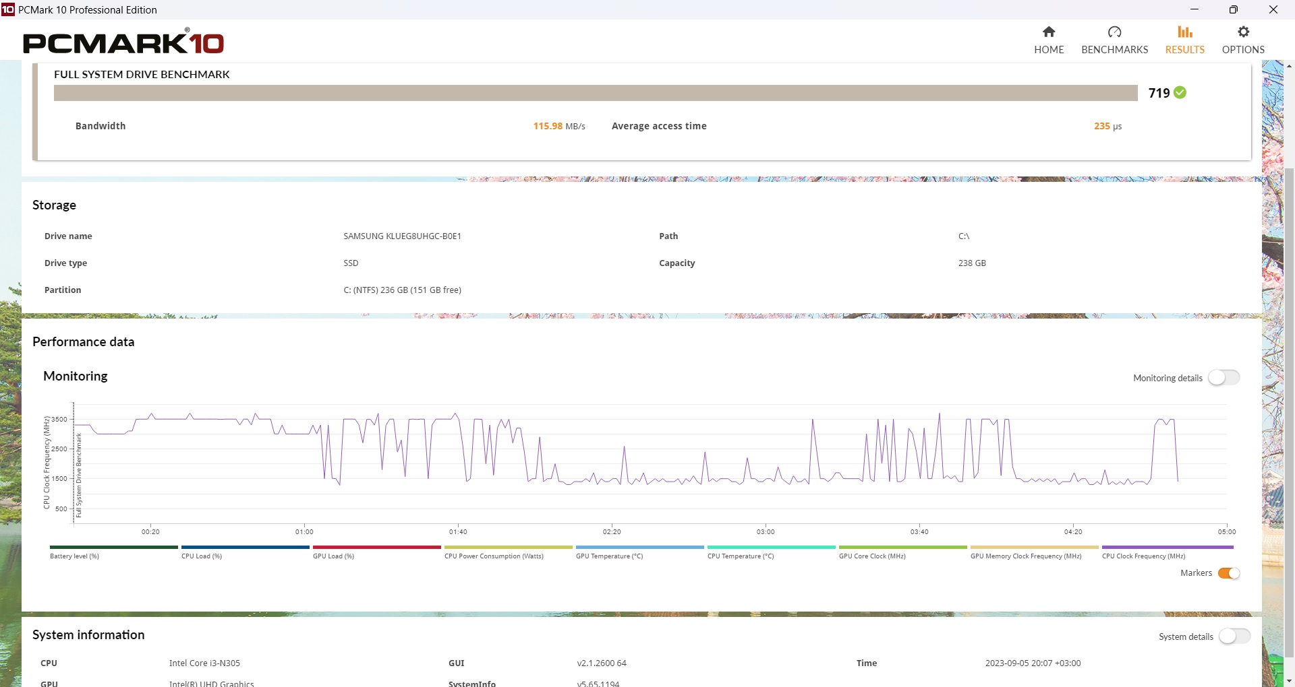Click the PCMark 10 logo
The height and width of the screenshot is (687, 1295).
point(123,43)
